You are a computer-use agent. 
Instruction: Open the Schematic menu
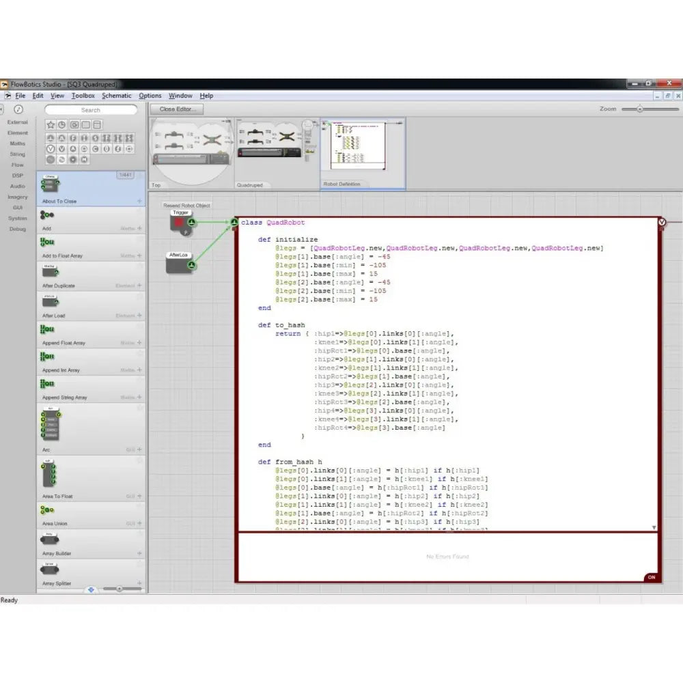click(x=117, y=96)
